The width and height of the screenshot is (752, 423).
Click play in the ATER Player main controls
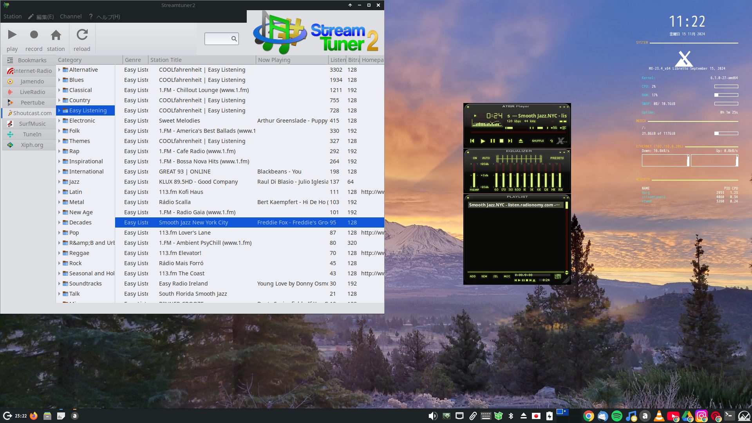pos(483,141)
